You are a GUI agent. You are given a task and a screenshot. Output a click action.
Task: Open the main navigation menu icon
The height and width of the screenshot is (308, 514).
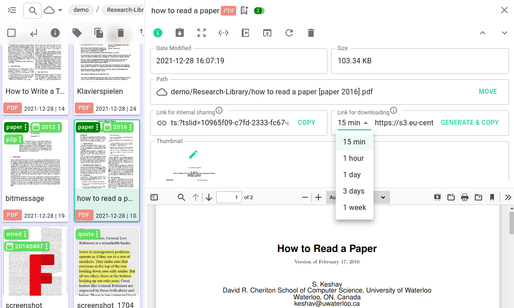click(12, 10)
